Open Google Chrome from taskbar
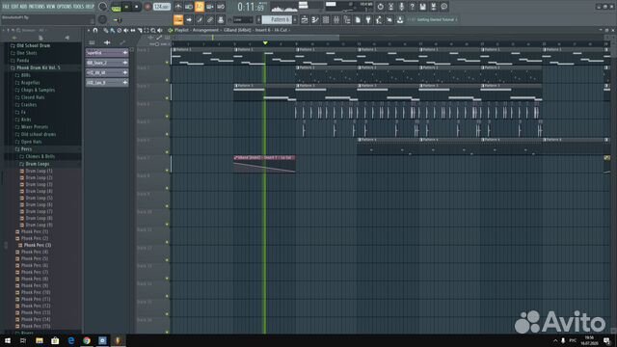617x347 pixels. pyautogui.click(x=87, y=340)
